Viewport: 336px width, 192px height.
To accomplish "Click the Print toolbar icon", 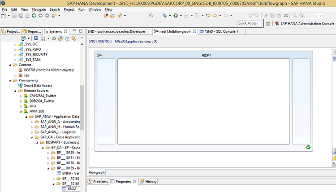I will pos(27,16).
